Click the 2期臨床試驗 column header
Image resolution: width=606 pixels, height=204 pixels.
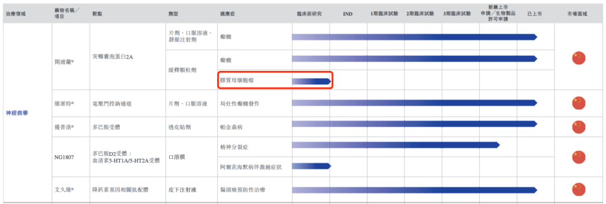coord(420,14)
